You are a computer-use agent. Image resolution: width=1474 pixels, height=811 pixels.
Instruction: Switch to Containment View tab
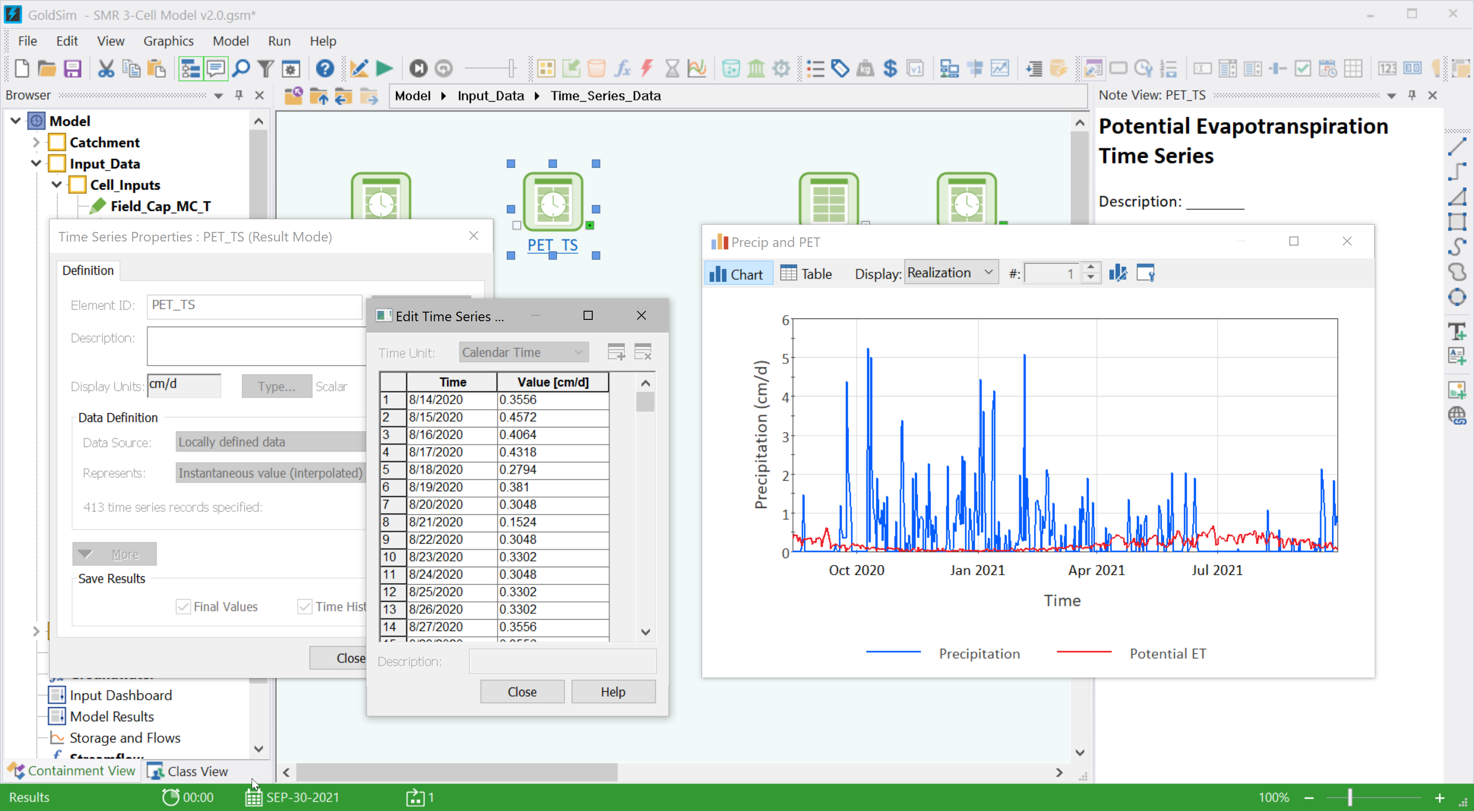click(72, 771)
